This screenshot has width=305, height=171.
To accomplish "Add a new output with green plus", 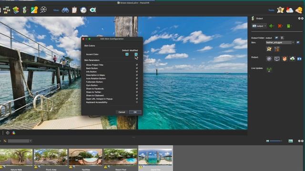I will 271,26.
